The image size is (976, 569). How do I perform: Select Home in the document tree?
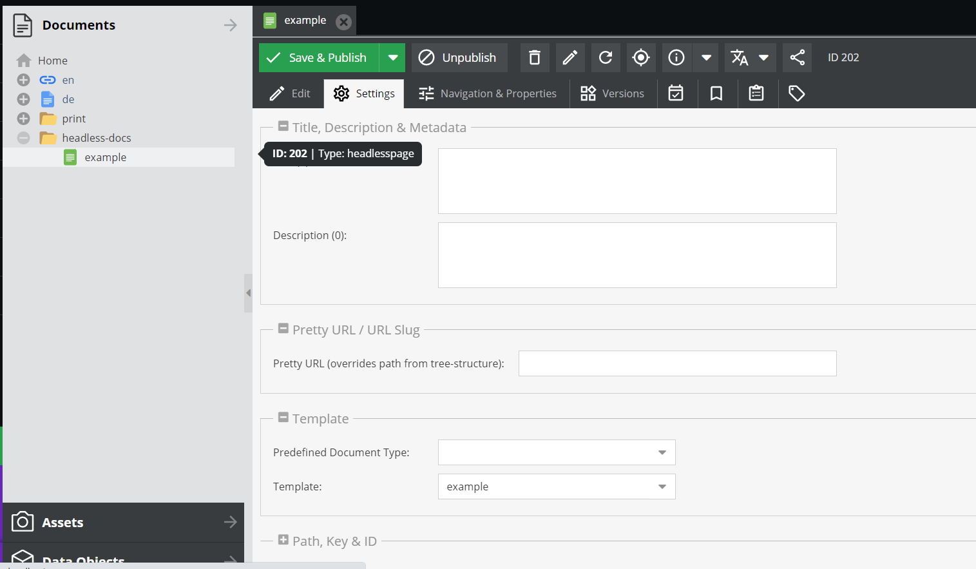click(x=53, y=61)
